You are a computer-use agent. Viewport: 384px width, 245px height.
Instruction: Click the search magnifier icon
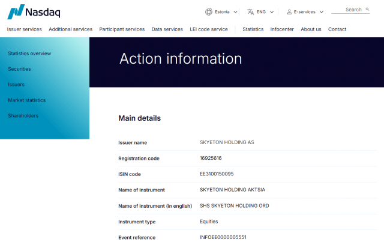[367, 10]
